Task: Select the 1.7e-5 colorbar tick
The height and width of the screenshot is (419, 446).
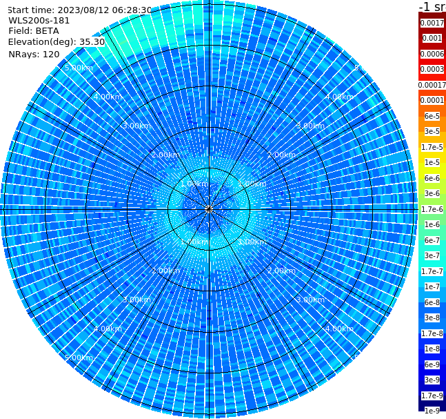Action: (432, 147)
